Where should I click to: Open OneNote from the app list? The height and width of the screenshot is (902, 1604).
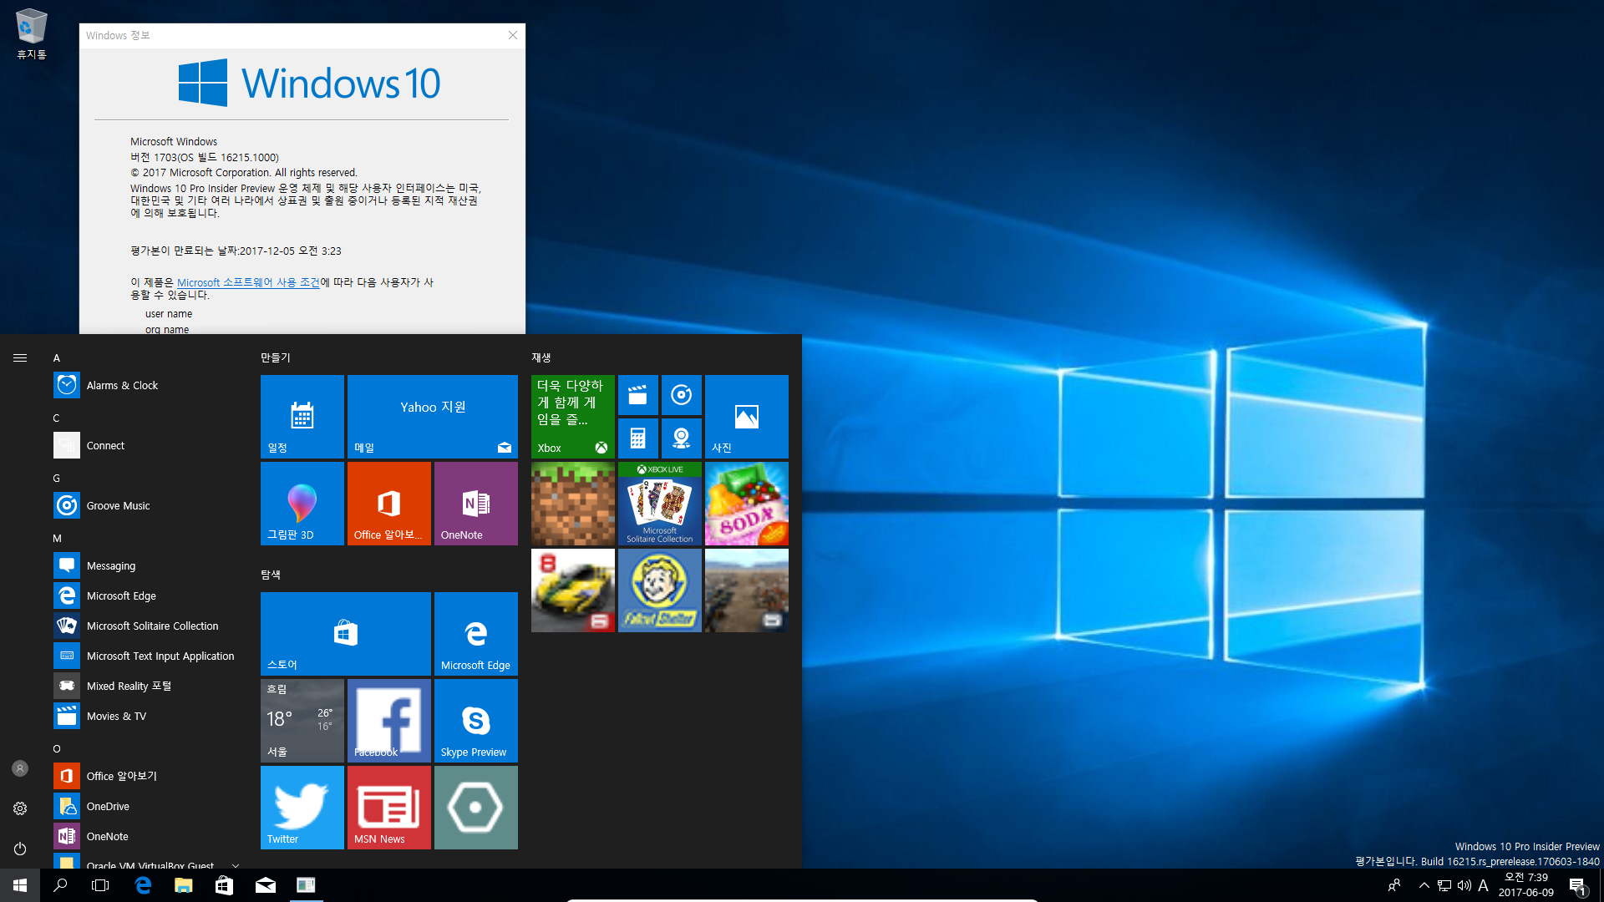[144, 836]
